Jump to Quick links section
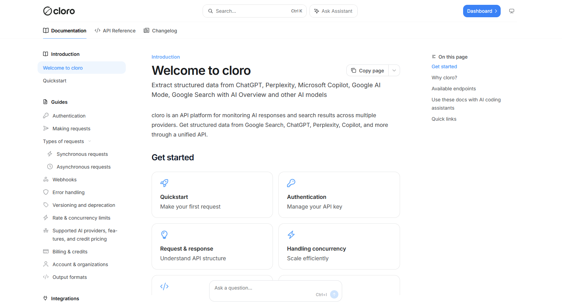The image size is (562, 303). 444,119
